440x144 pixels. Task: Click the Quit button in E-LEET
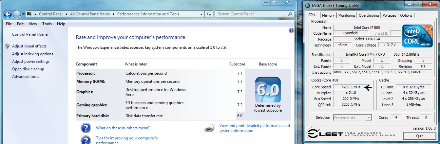419,136
